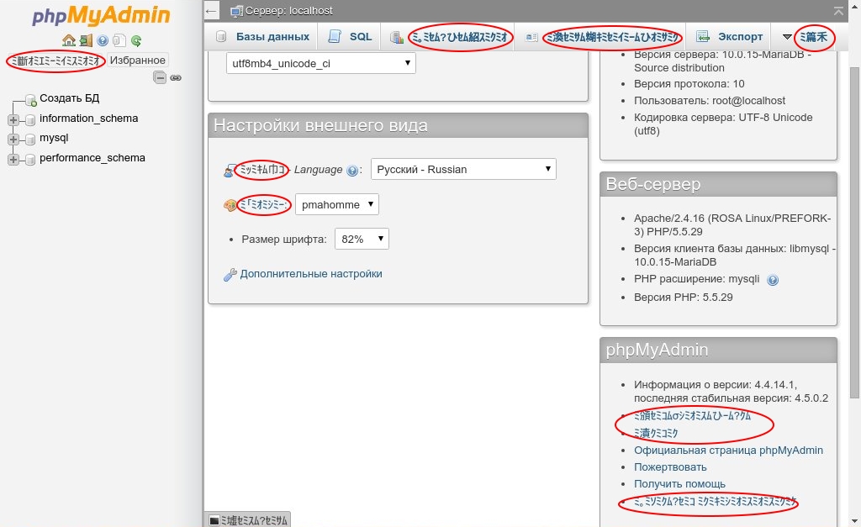861x527 pixels.
Task: Click the log out door icon
Action: [86, 40]
